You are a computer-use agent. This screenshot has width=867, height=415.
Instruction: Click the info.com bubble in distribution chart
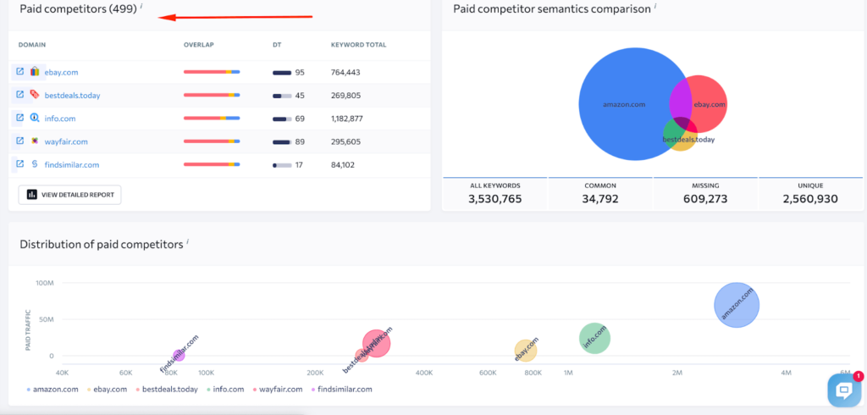[x=594, y=338]
